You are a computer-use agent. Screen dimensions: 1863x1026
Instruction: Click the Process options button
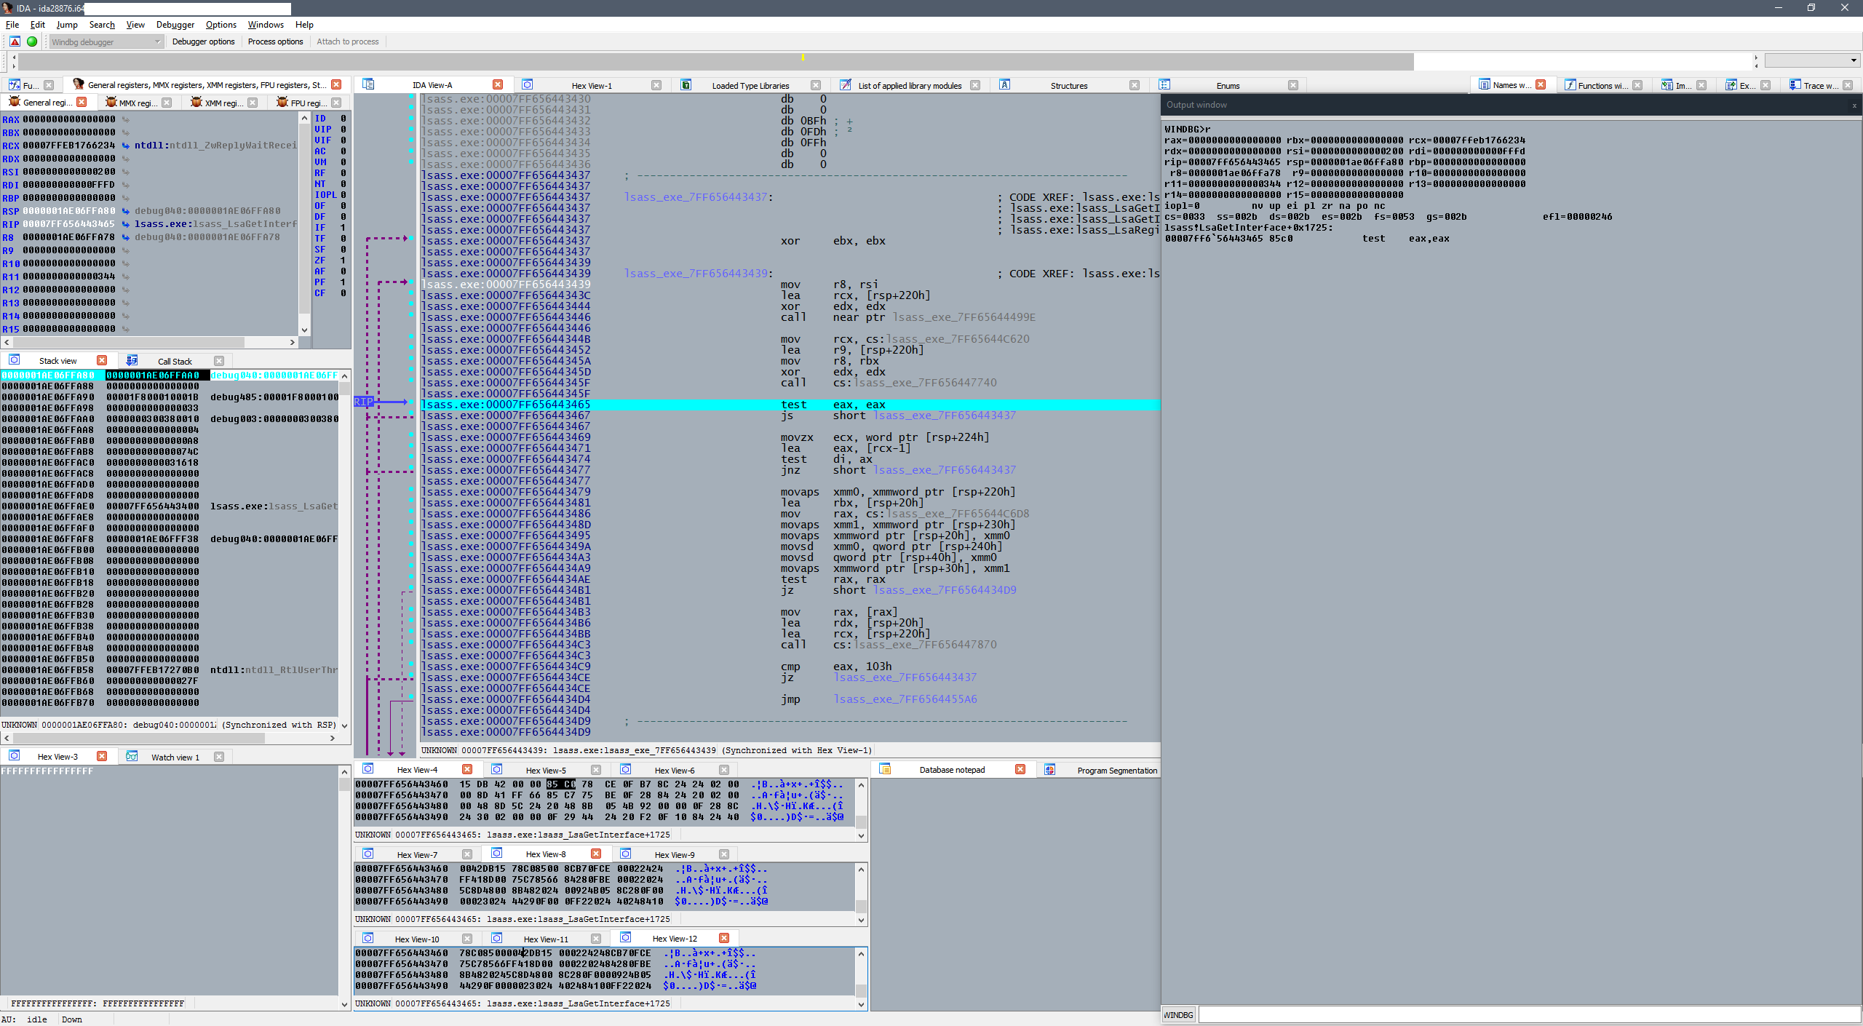click(x=275, y=41)
